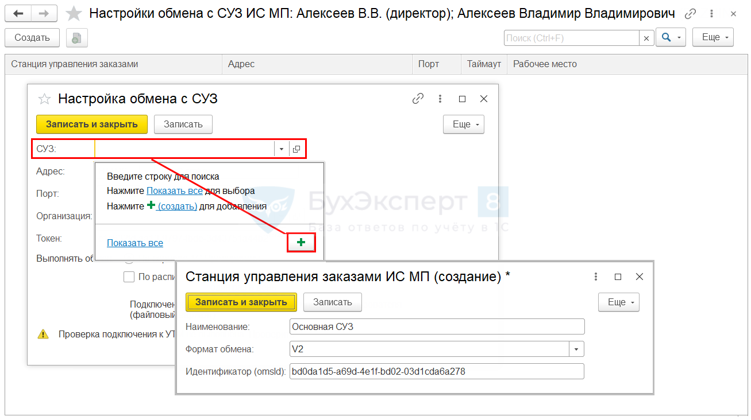Screen dimensions: 751x420
Task: Click the Создать button
Action: 32,38
